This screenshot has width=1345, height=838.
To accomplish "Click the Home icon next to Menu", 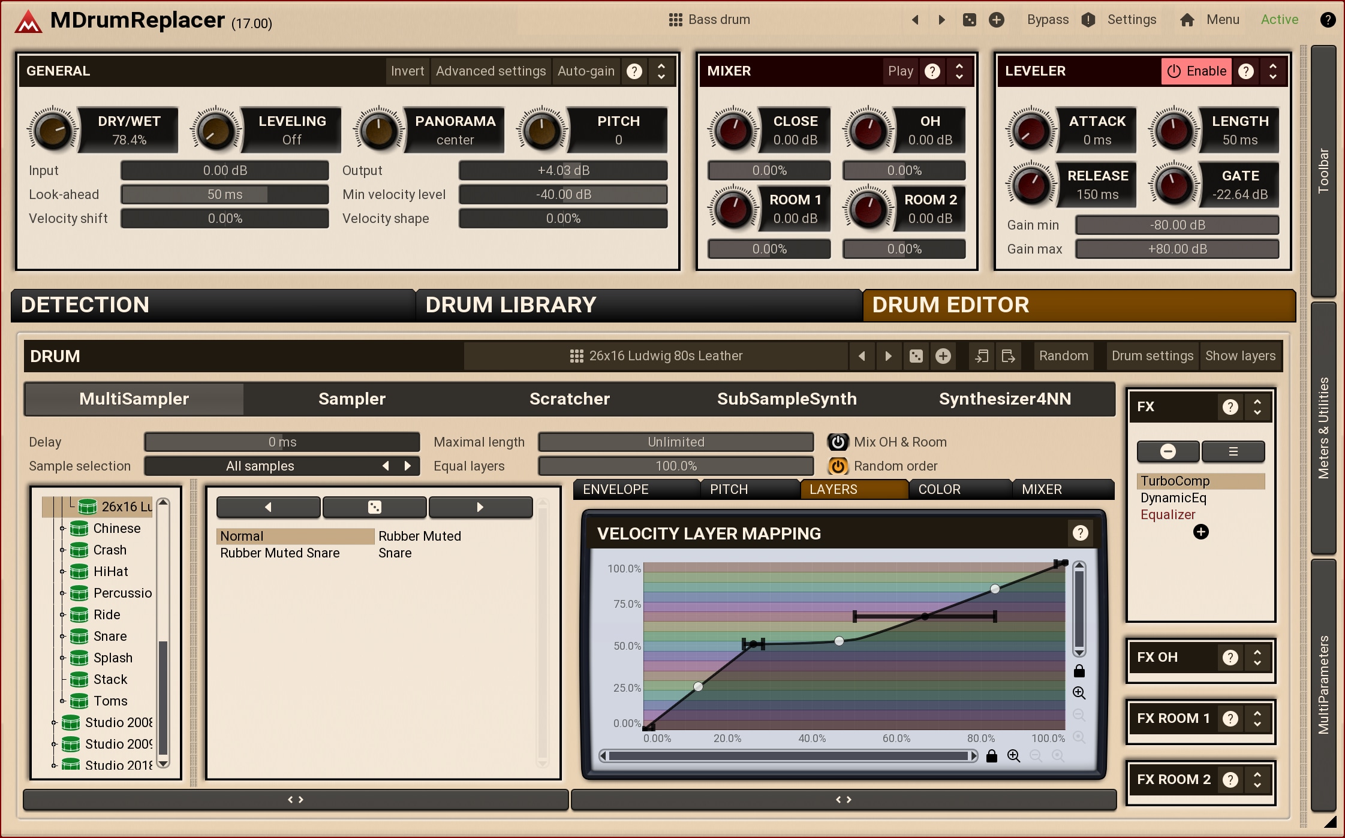I will [x=1187, y=20].
